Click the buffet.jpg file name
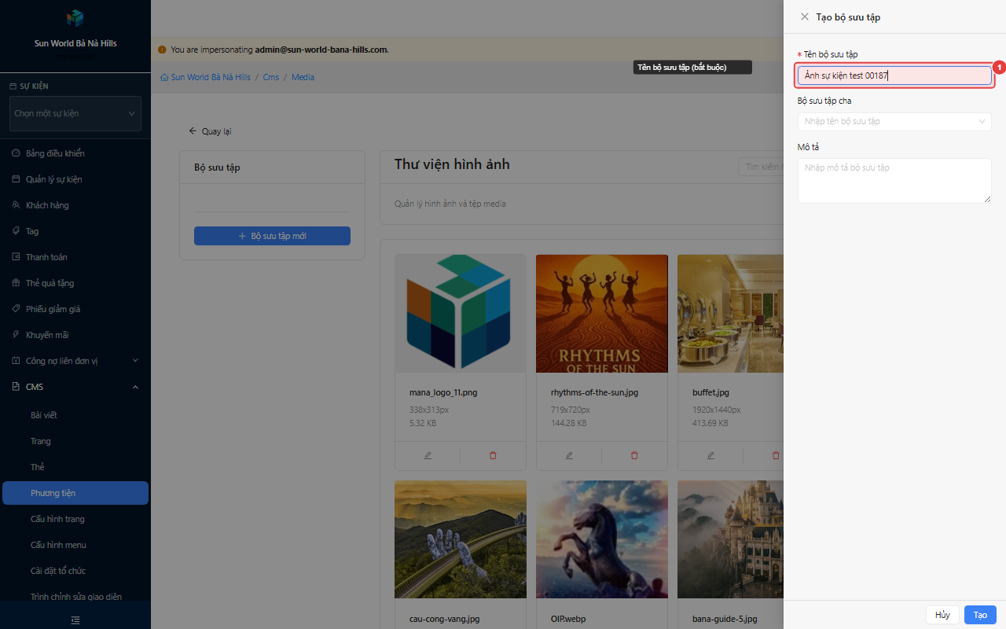The width and height of the screenshot is (1006, 629). click(x=710, y=392)
